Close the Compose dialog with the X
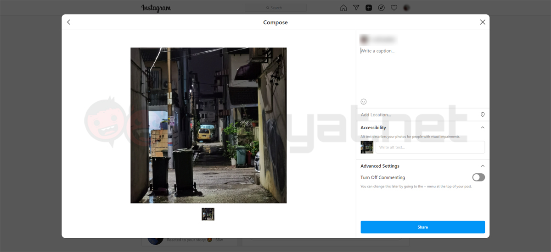 [483, 22]
